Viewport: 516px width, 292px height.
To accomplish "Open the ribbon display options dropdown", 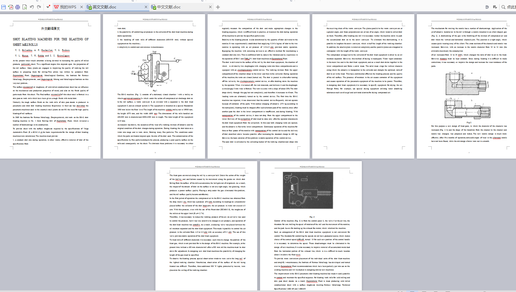I will [x=495, y=7].
